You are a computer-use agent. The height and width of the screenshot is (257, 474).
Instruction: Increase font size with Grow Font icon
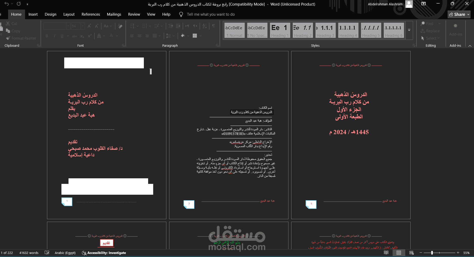89,26
